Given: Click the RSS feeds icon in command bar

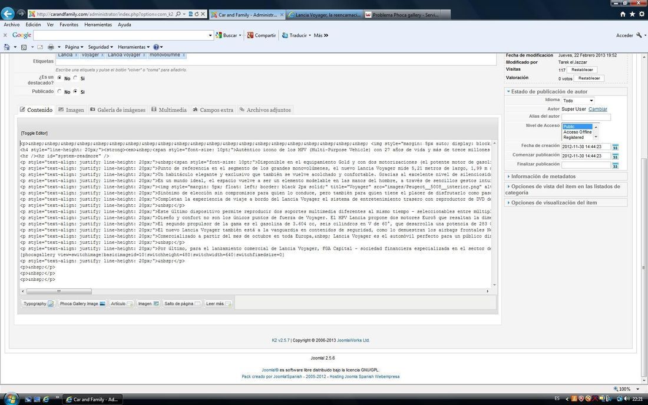Looking at the screenshot, I should point(24,47).
